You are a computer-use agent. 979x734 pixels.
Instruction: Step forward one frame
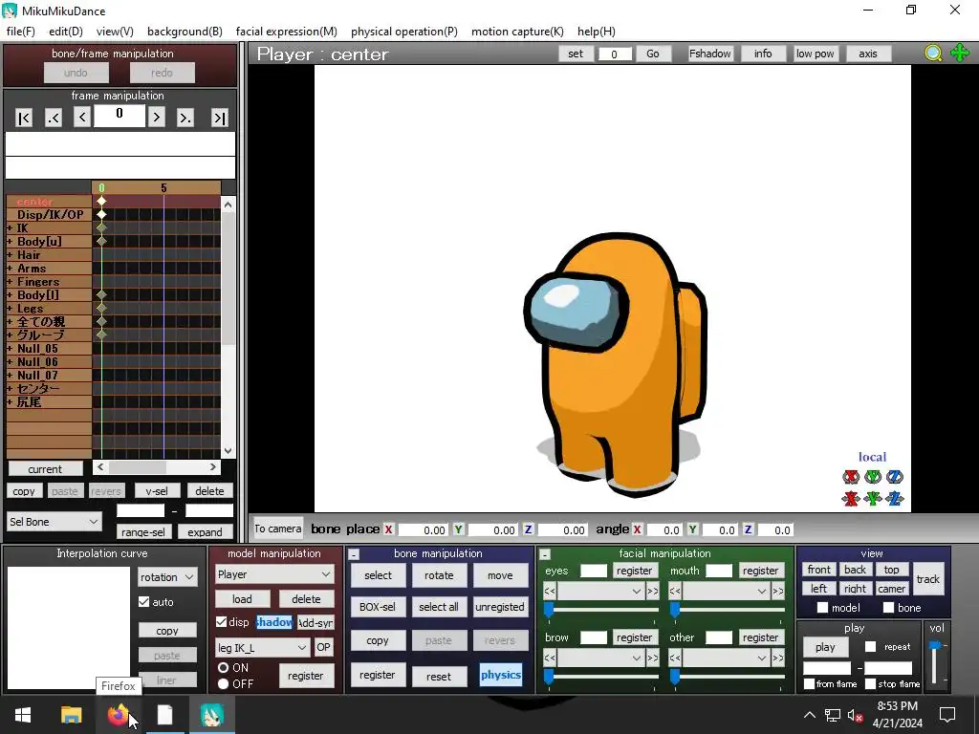point(156,117)
